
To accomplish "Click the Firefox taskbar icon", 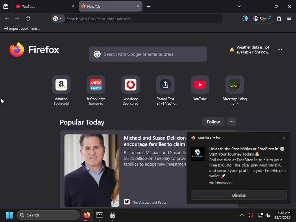I will tap(87, 215).
